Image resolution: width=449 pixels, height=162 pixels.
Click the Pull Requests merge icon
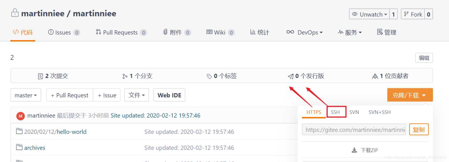click(98, 32)
